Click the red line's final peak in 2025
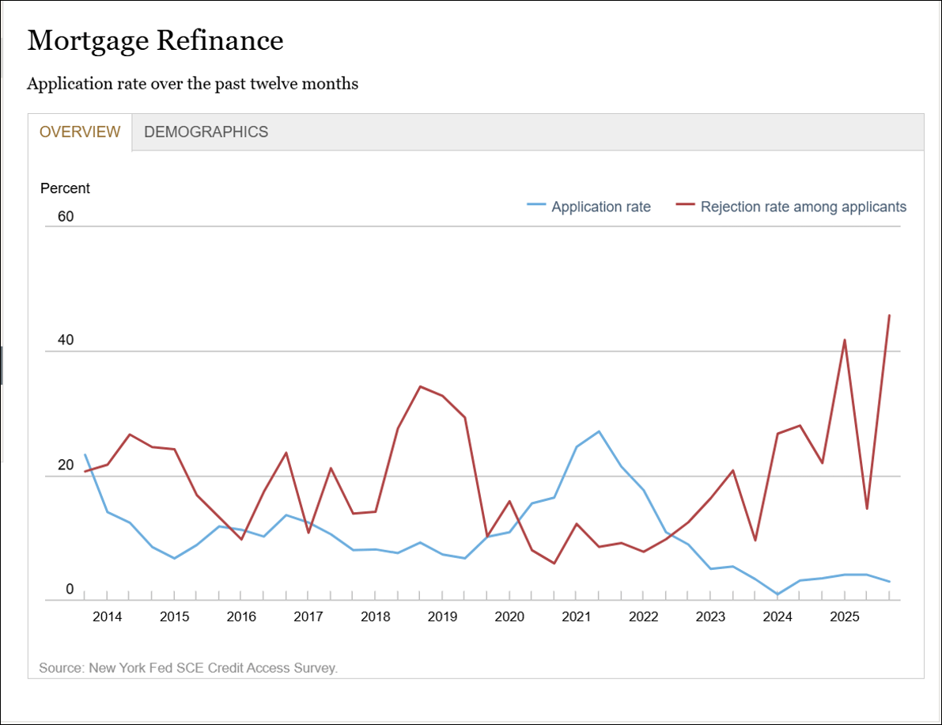This screenshot has width=942, height=725. click(x=890, y=315)
